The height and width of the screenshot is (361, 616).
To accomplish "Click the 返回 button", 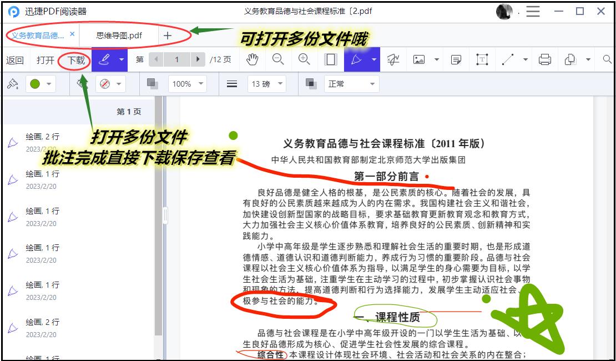I will pyautogui.click(x=15, y=60).
